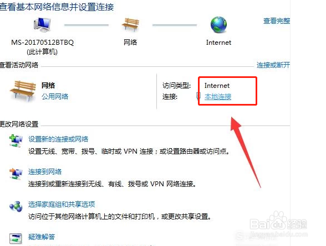Click the 连接或断开 link
This screenshot has width=326, height=246.
(x=273, y=65)
